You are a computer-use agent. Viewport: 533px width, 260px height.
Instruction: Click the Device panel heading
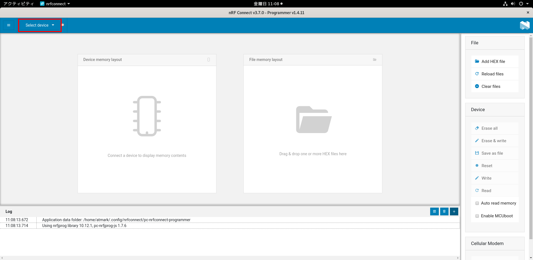point(478,109)
